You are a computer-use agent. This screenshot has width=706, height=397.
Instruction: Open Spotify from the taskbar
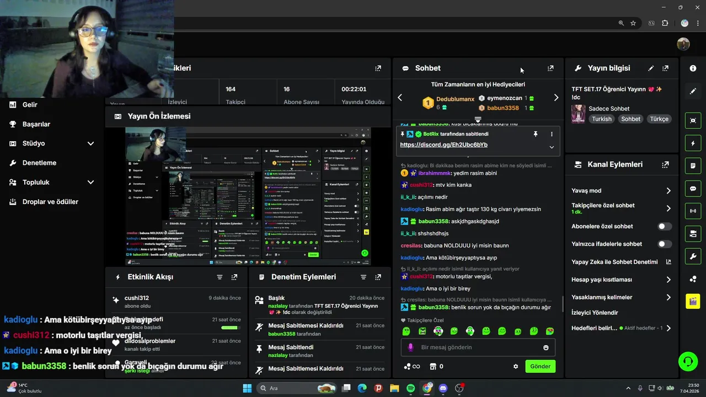coord(411,388)
